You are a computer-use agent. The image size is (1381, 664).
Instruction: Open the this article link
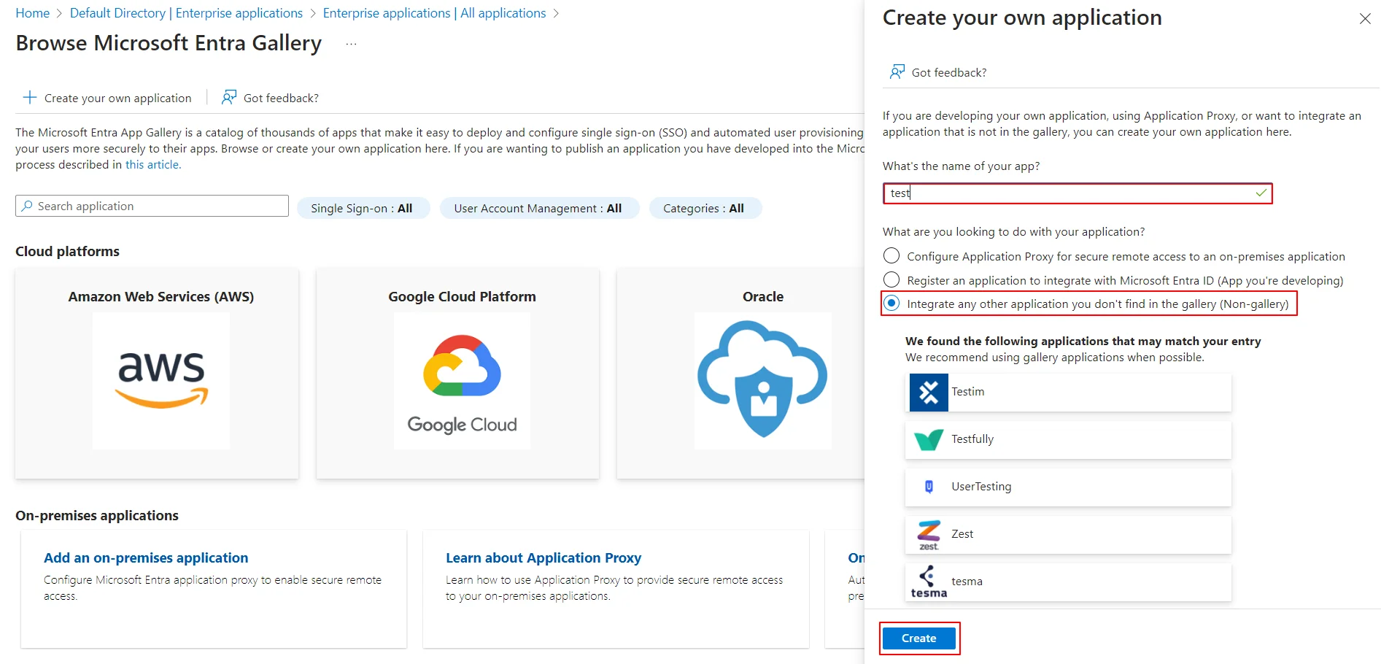pyautogui.click(x=152, y=164)
